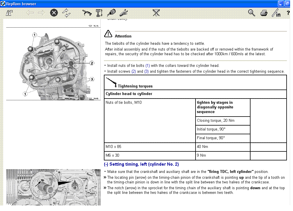Print the page with the printer icon
293x211 pixels.
point(264,13)
